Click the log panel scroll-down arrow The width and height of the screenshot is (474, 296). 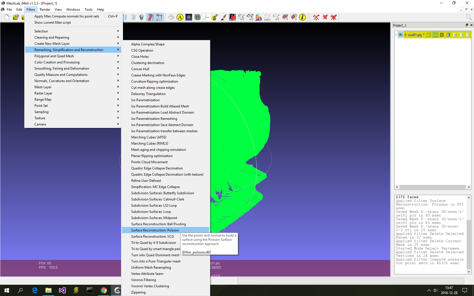click(469, 272)
